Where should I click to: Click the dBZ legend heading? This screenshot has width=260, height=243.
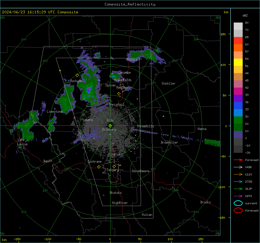tap(245, 15)
